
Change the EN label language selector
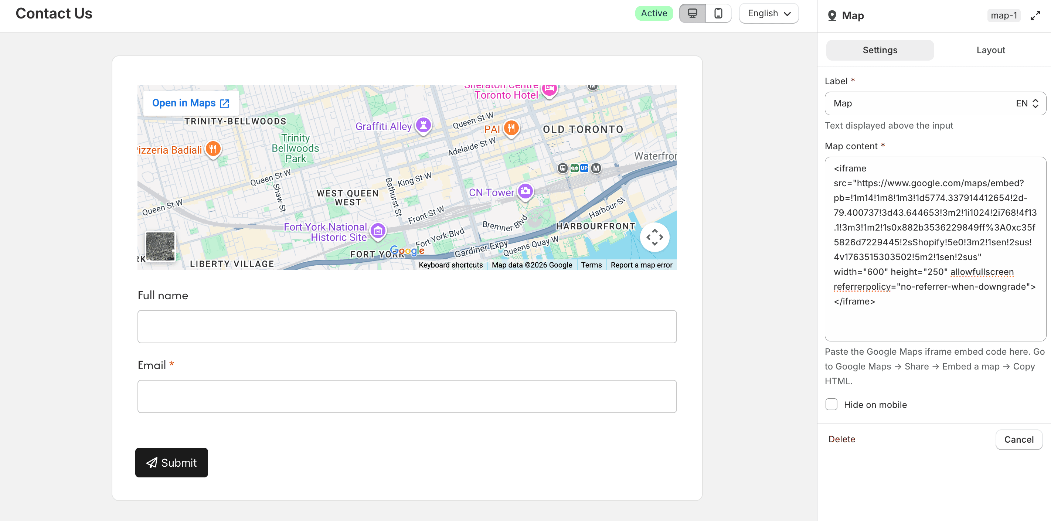click(1027, 103)
